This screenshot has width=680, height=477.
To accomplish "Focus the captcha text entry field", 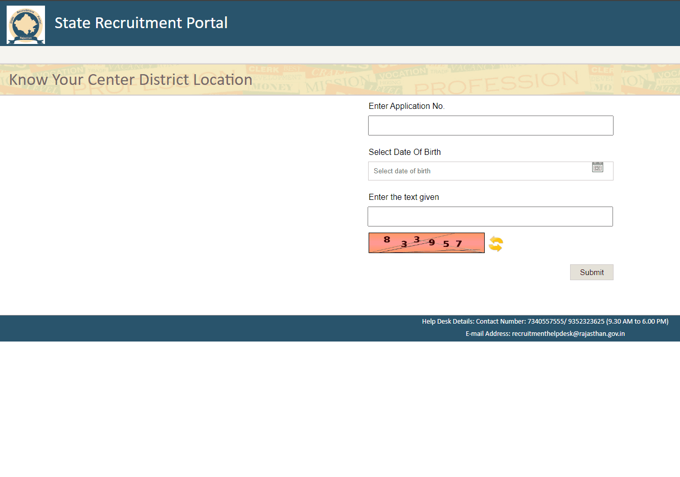I will pos(490,216).
